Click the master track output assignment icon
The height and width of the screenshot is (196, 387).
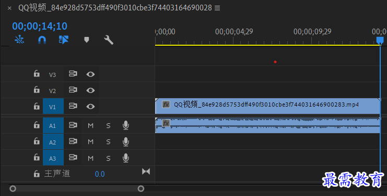click(x=146, y=172)
